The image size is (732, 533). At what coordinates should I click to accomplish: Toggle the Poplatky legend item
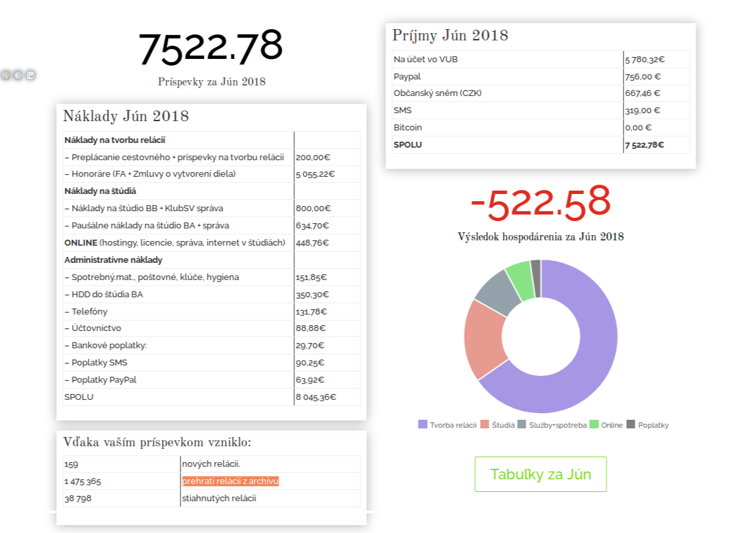pyautogui.click(x=647, y=424)
